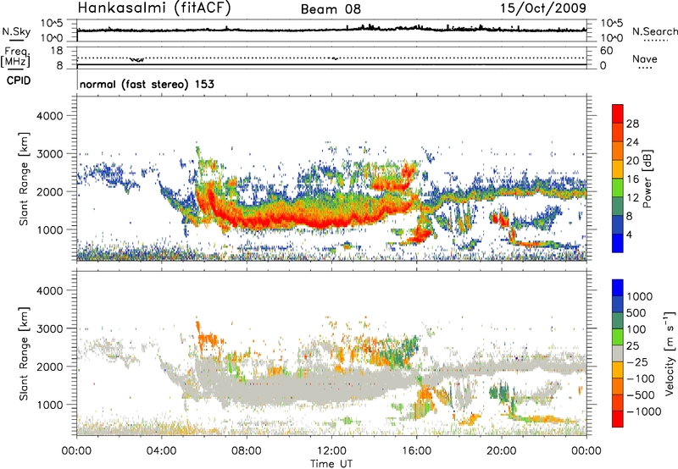Select Slant Range [km] label of power panel
This screenshot has width=678, height=469.
point(24,179)
